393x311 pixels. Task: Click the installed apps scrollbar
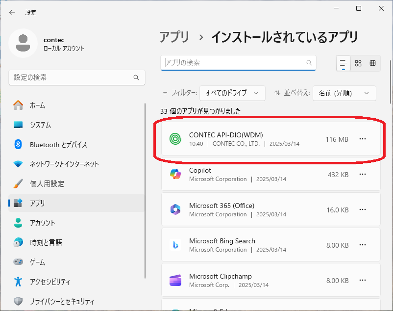[391, 82]
